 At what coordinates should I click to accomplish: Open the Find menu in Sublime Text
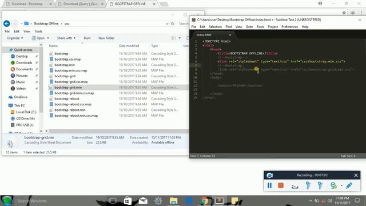click(x=229, y=27)
